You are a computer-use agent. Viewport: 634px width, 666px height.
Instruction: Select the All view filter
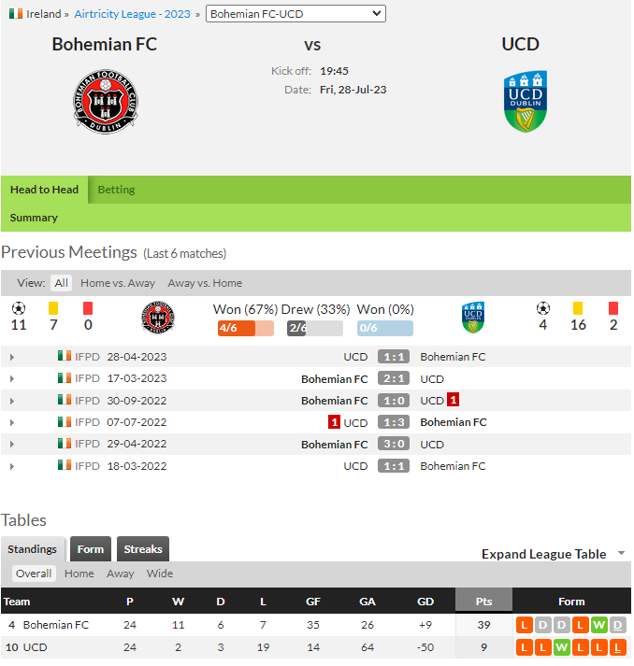coord(61,283)
